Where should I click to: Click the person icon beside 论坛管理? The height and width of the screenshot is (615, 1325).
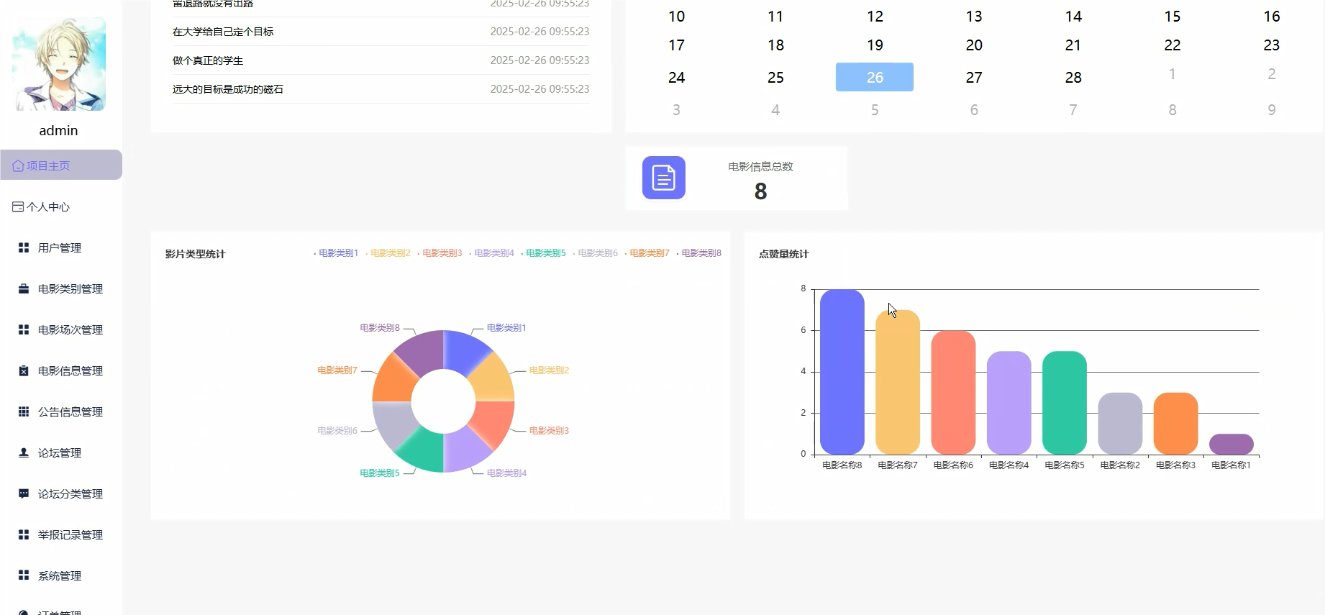(24, 452)
